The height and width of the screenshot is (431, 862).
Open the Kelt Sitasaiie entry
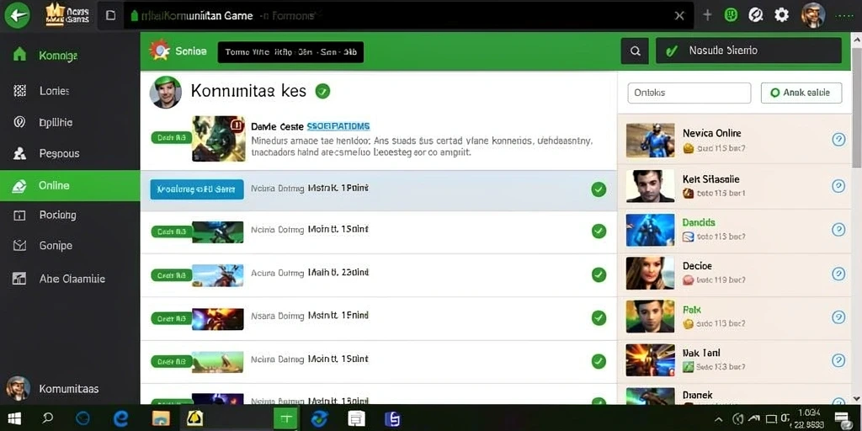(734, 186)
